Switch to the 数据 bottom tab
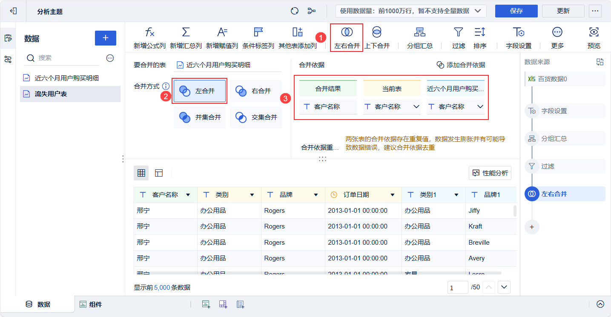611x317 pixels. tap(38, 304)
